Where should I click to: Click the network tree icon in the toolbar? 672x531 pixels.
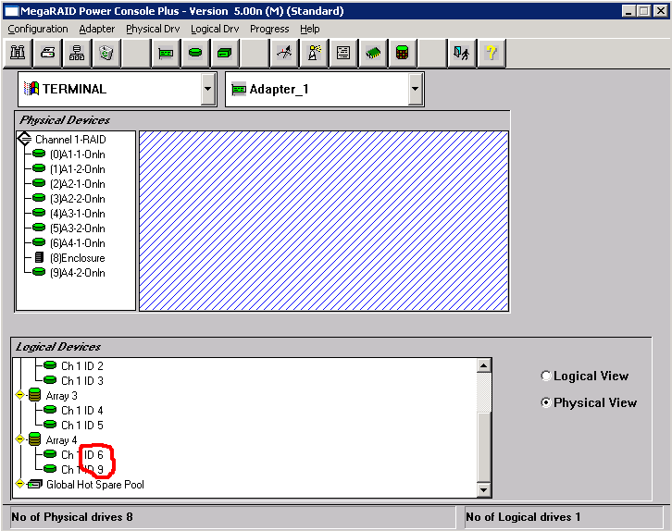[x=76, y=54]
